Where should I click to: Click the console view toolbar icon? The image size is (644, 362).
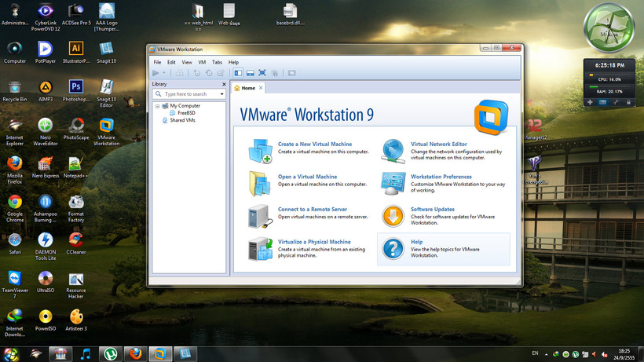tap(291, 73)
